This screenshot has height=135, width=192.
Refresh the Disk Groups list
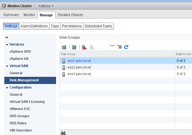126,47
